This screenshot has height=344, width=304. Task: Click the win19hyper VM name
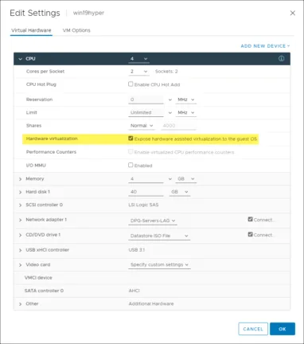88,13
